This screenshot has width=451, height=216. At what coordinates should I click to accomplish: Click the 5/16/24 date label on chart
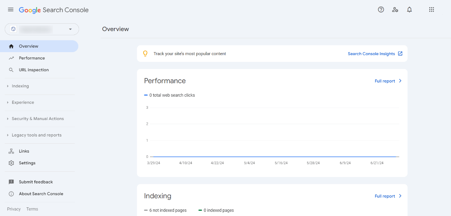point(281,163)
